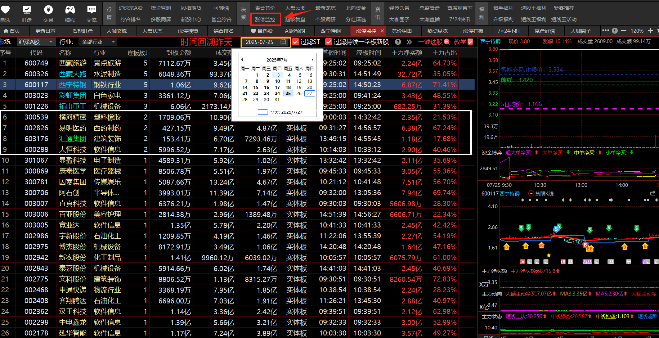
Task: Click the 教学 red notepad icon
Action: (470, 42)
